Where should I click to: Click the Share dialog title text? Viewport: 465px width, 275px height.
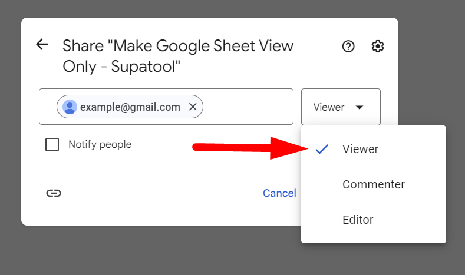coord(178,57)
